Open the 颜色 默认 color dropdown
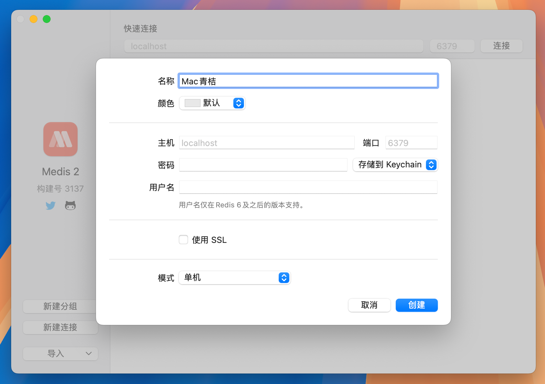545x384 pixels. (212, 103)
